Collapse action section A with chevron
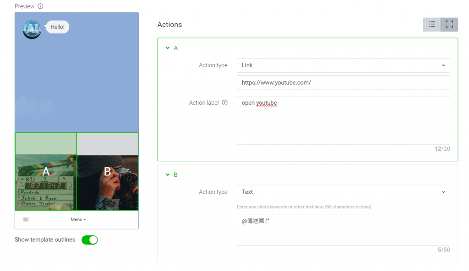 [x=168, y=48]
